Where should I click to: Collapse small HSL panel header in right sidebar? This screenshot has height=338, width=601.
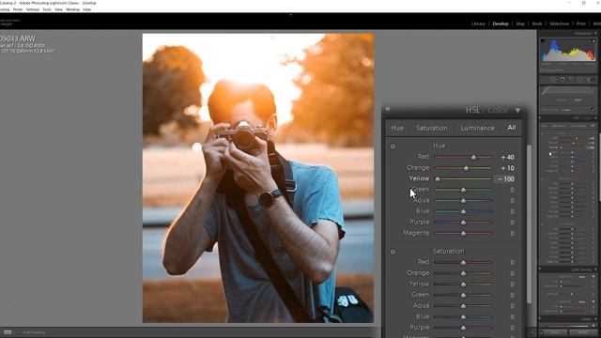595,117
